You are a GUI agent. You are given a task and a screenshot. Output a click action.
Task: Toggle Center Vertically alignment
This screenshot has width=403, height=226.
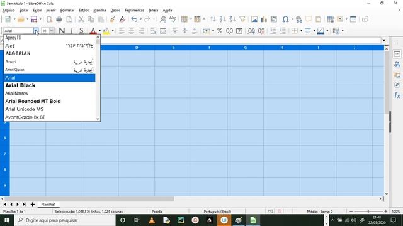184,31
